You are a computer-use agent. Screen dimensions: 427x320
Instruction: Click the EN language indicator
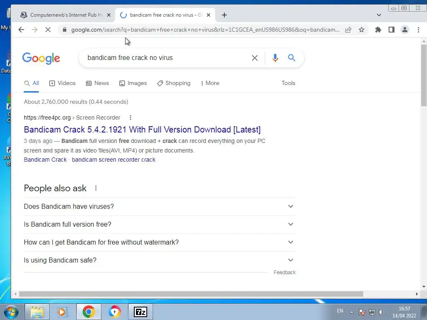pyautogui.click(x=340, y=311)
